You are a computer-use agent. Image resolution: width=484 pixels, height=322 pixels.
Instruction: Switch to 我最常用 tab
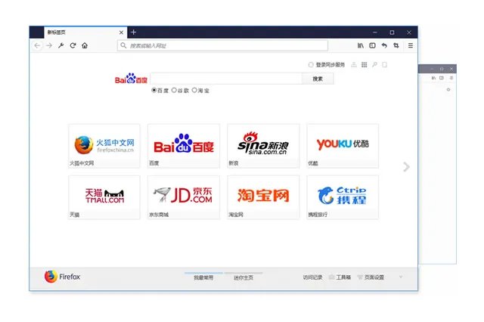click(x=203, y=277)
